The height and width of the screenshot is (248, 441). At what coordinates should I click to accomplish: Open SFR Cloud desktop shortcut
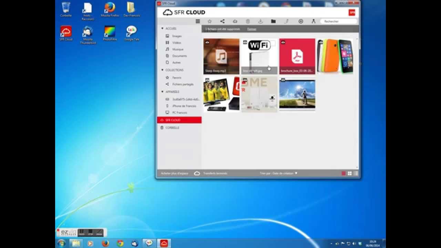click(x=66, y=33)
